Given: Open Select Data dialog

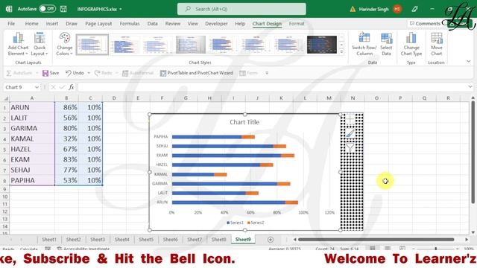Looking at the screenshot, I should tap(386, 44).
